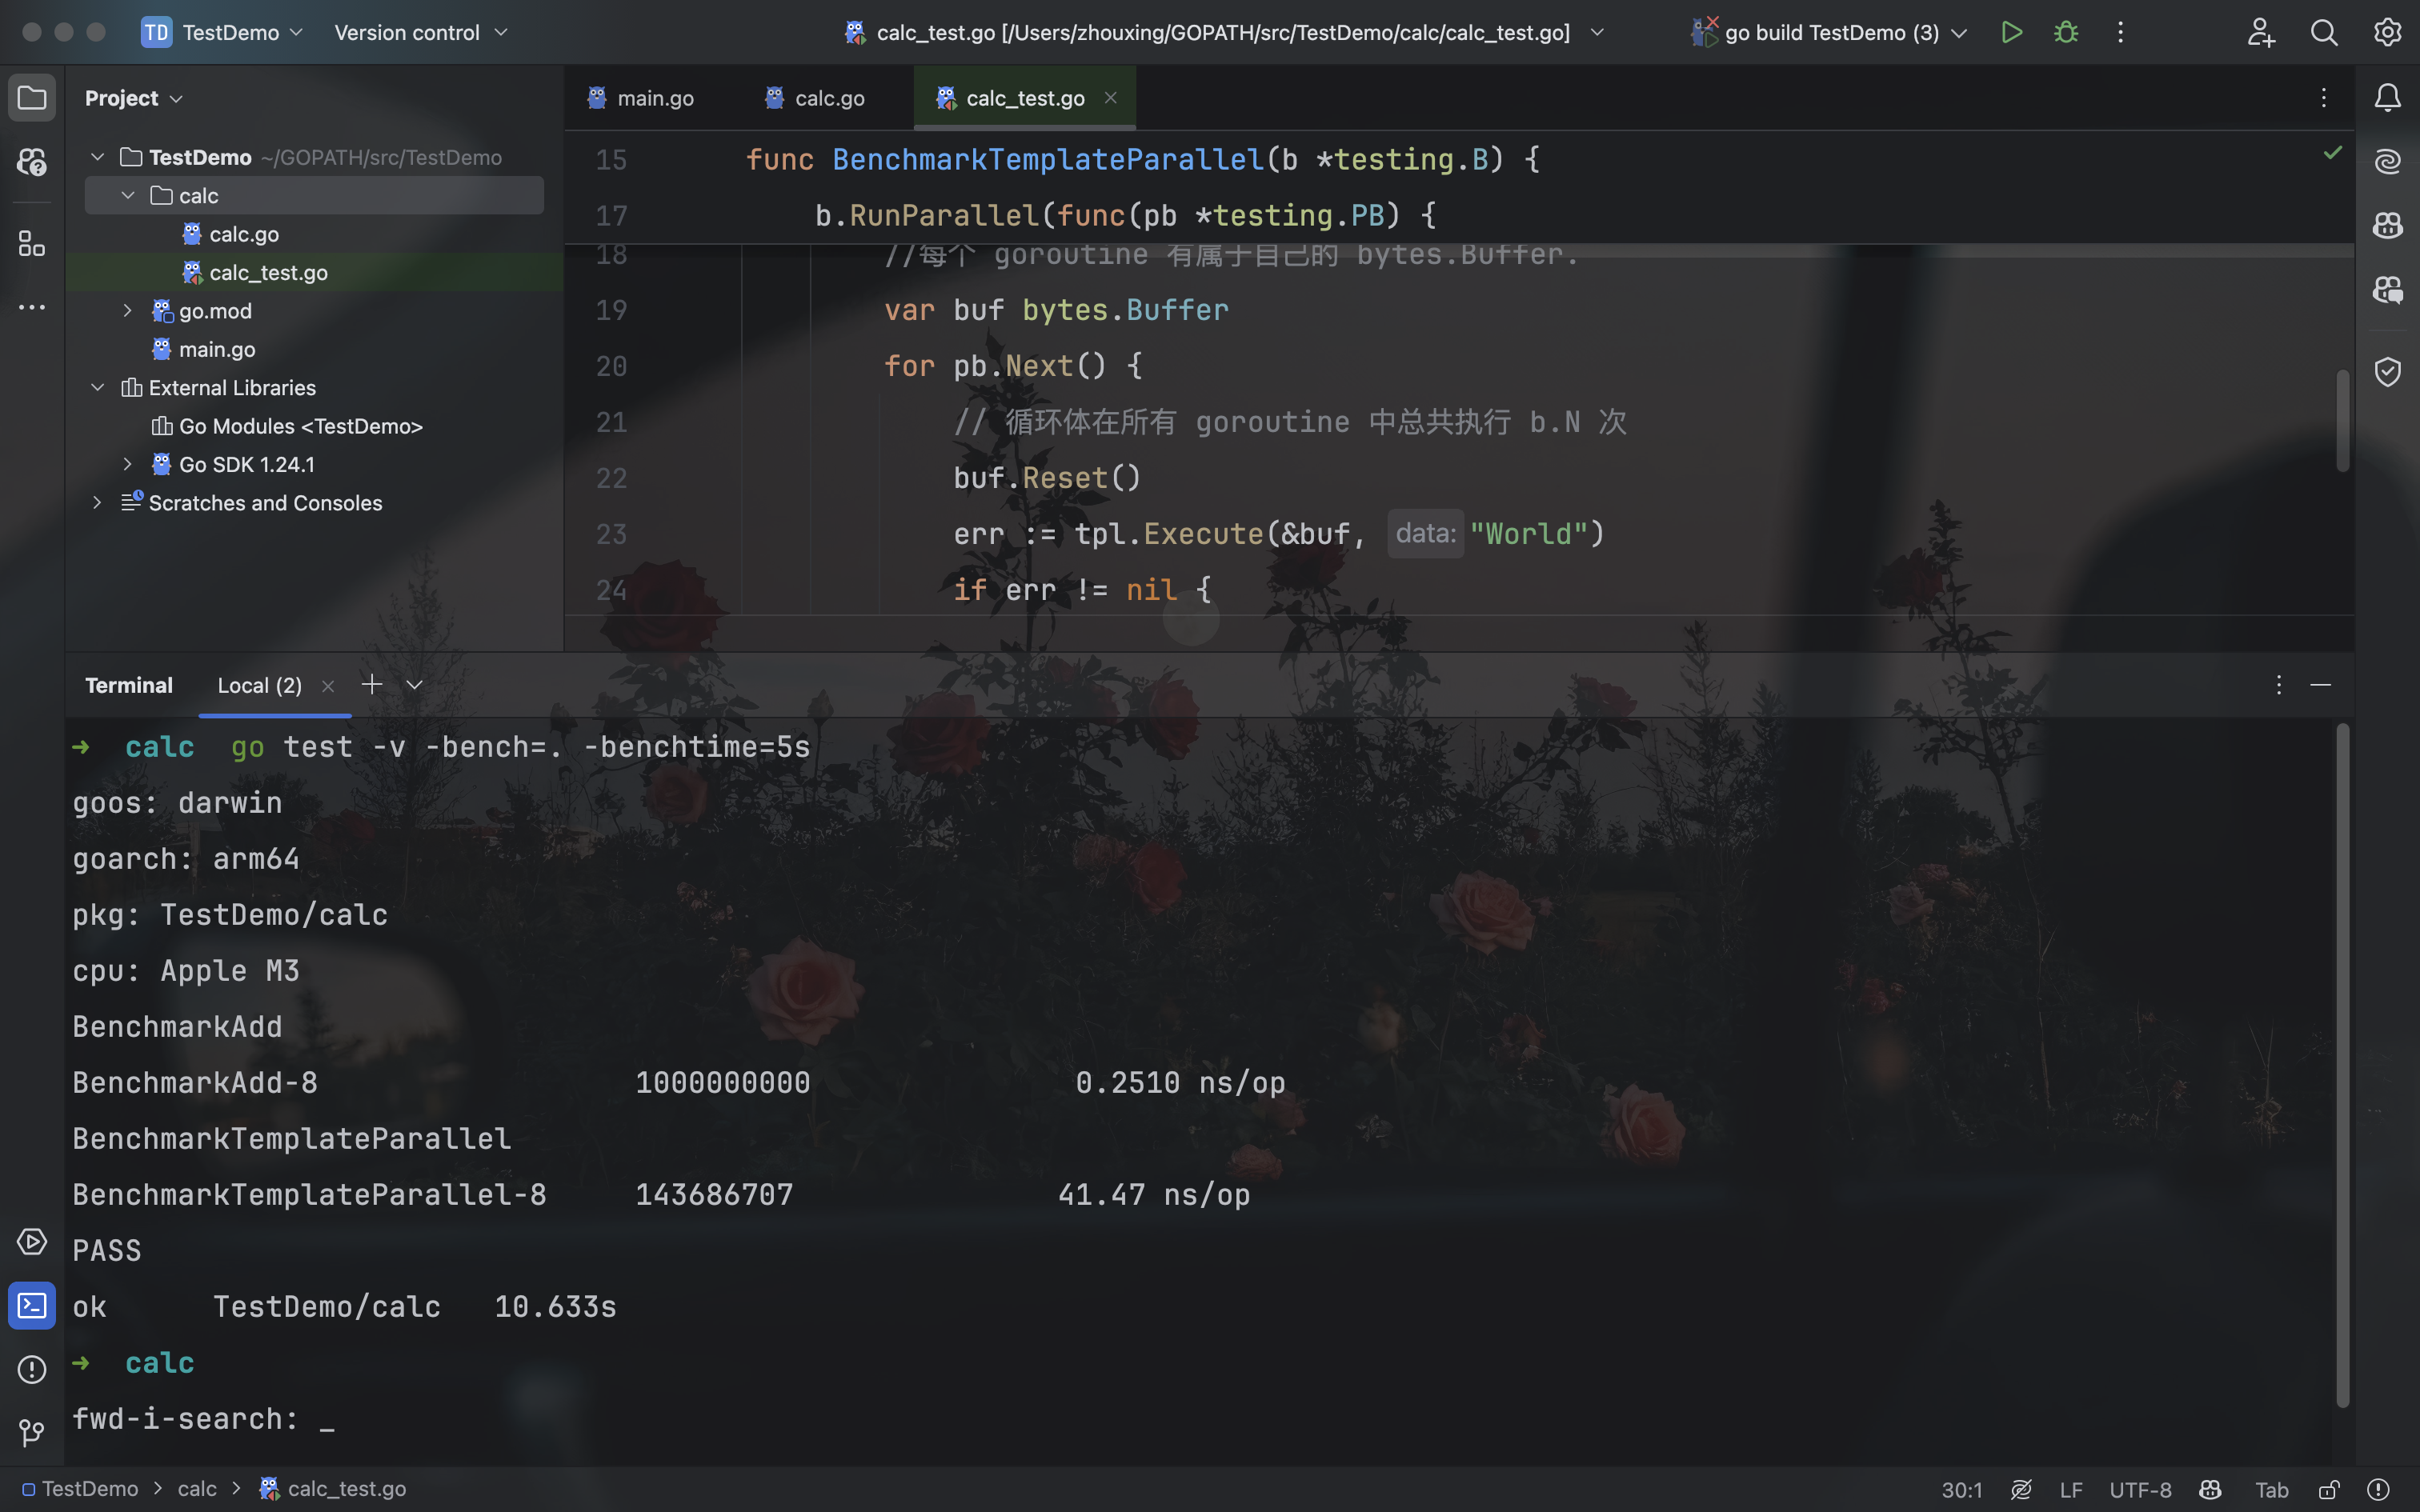Toggle the Project tool window folder icon
The width and height of the screenshot is (2420, 1512).
tap(32, 98)
